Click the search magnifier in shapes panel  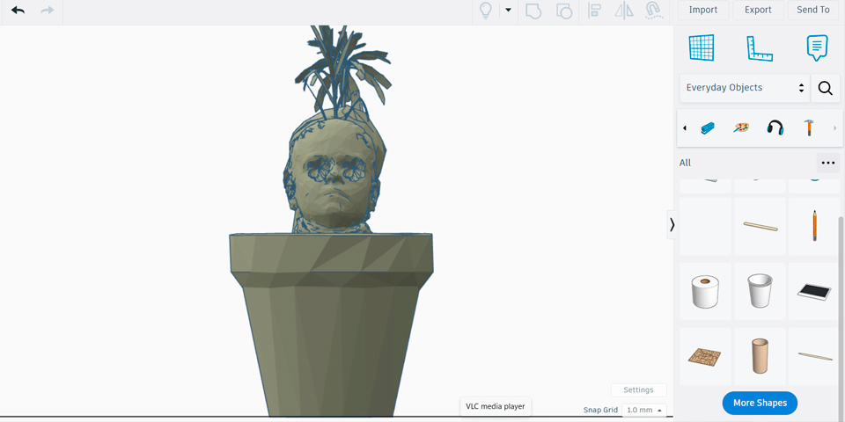click(x=825, y=88)
